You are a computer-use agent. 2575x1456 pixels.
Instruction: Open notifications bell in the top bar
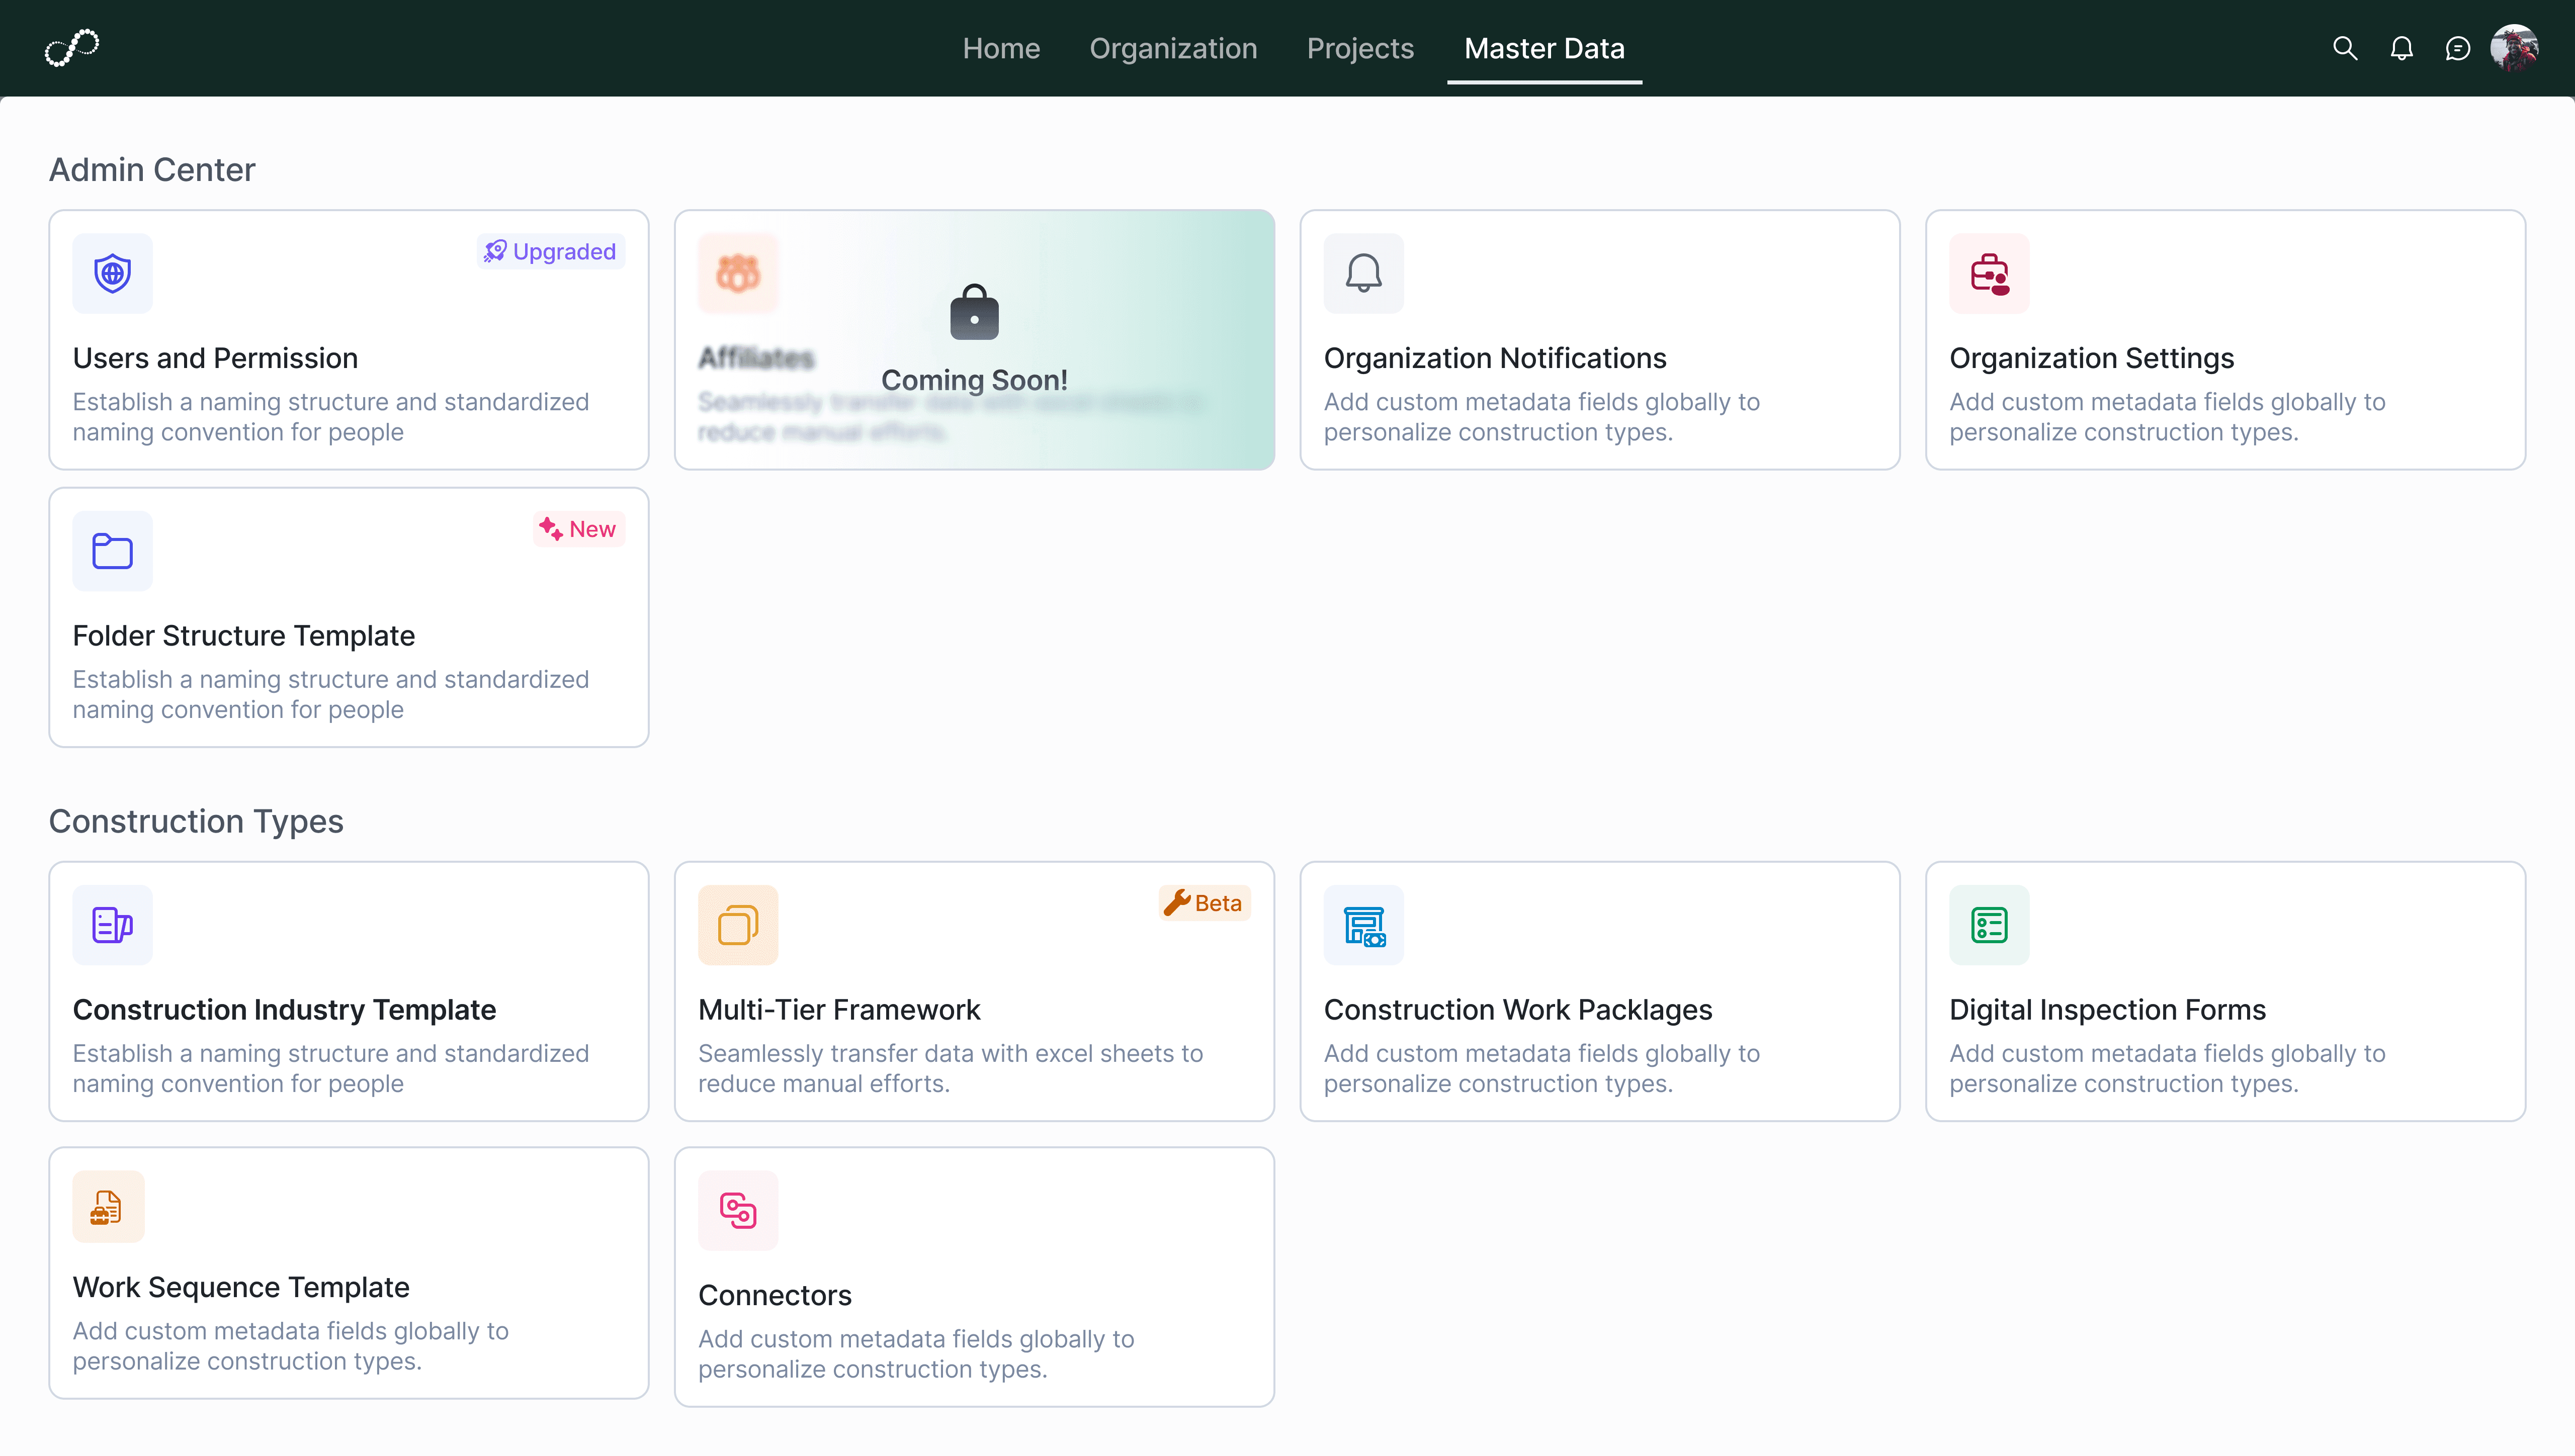[2401, 48]
